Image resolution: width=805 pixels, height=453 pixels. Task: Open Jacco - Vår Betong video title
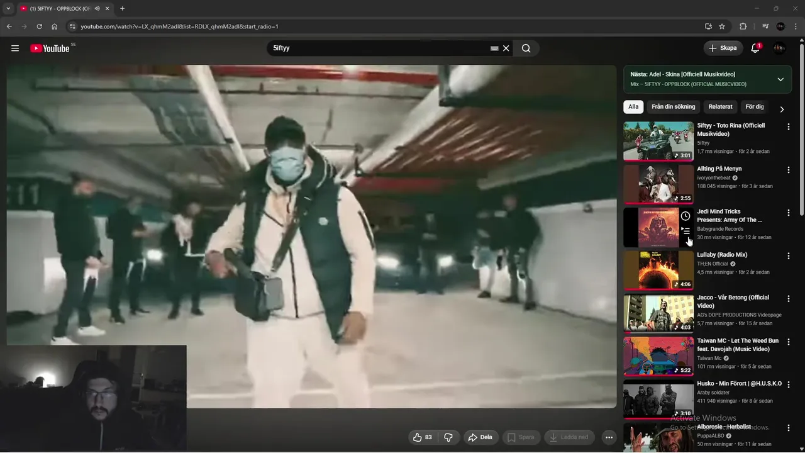733,301
